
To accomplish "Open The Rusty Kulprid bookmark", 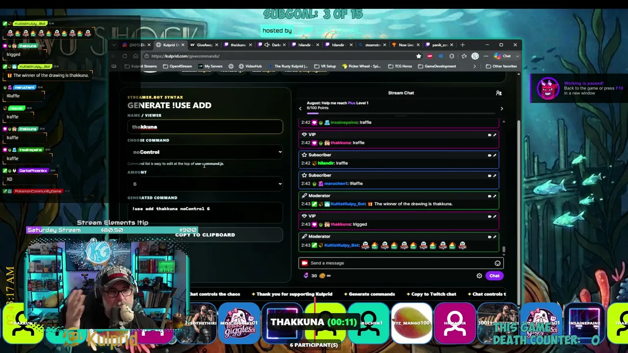I will 288,66.
